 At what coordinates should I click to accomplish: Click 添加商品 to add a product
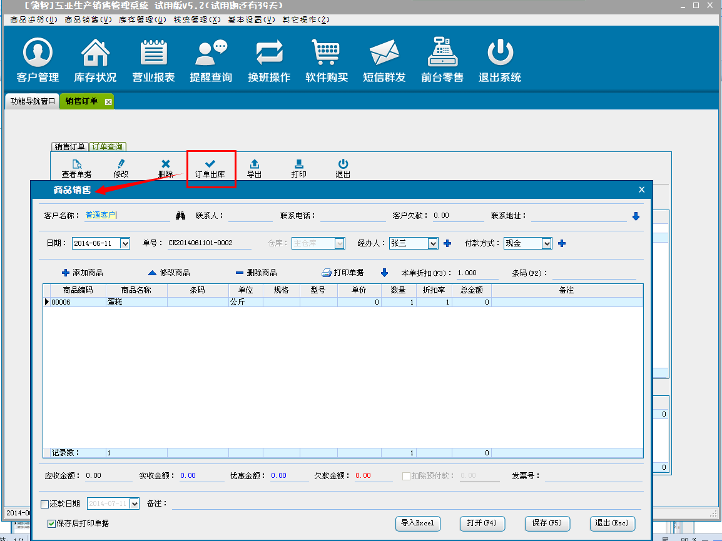pyautogui.click(x=83, y=273)
